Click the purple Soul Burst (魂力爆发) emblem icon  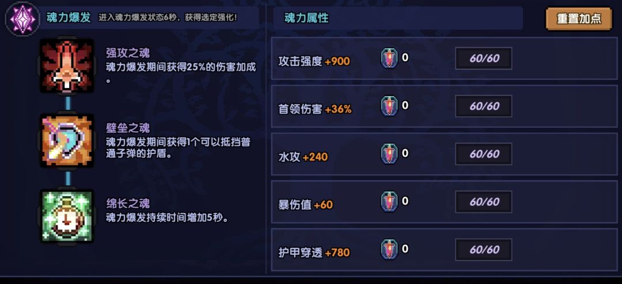tap(22, 18)
